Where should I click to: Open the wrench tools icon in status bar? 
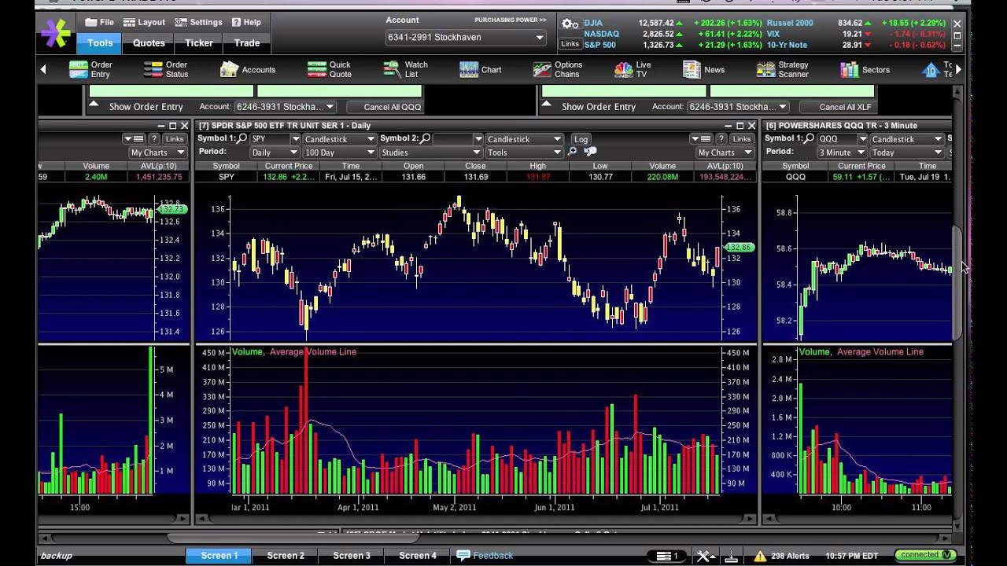[704, 556]
